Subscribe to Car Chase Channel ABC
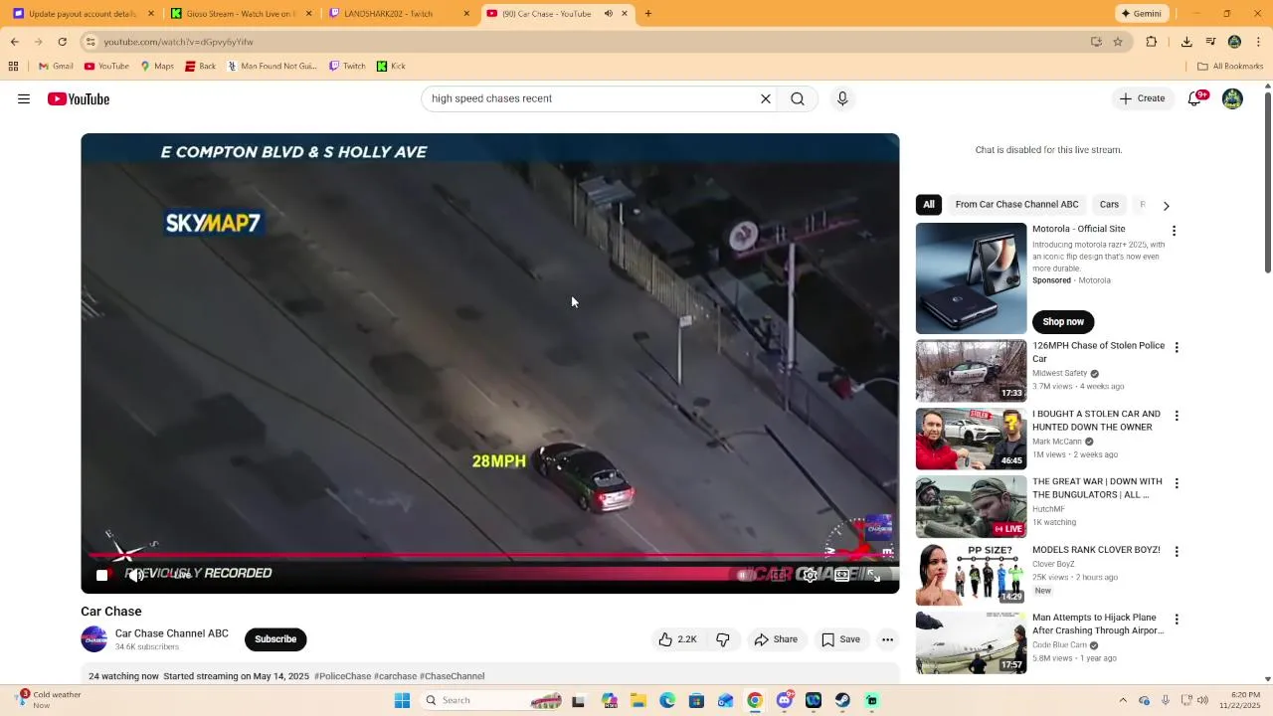Viewport: 1273px width, 716px height. tap(275, 639)
